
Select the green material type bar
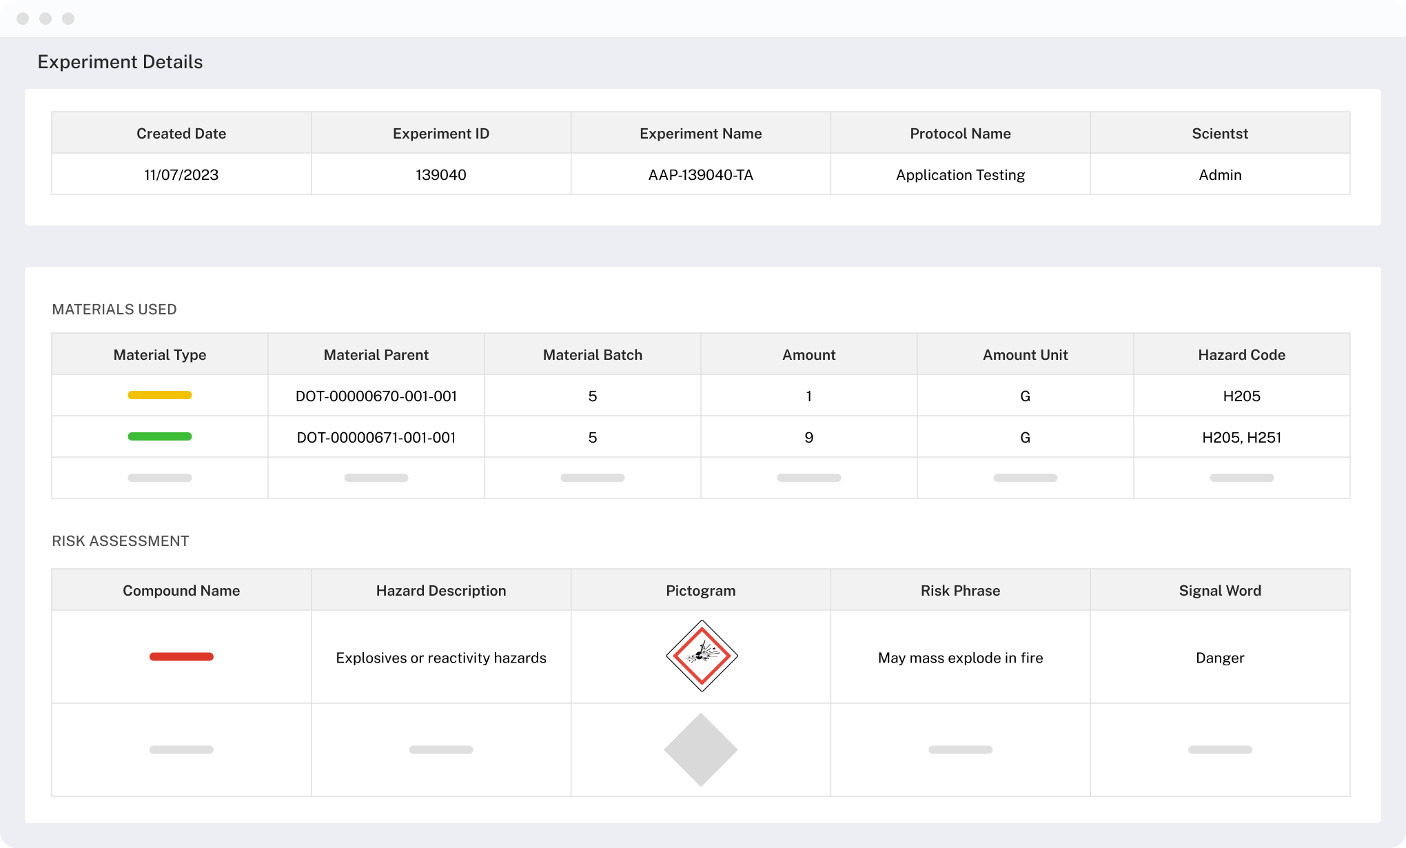160,436
